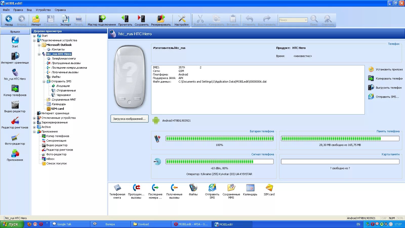Click Установить приложение link
Image resolution: width=405 pixels, height=228 pixels.
385,69
